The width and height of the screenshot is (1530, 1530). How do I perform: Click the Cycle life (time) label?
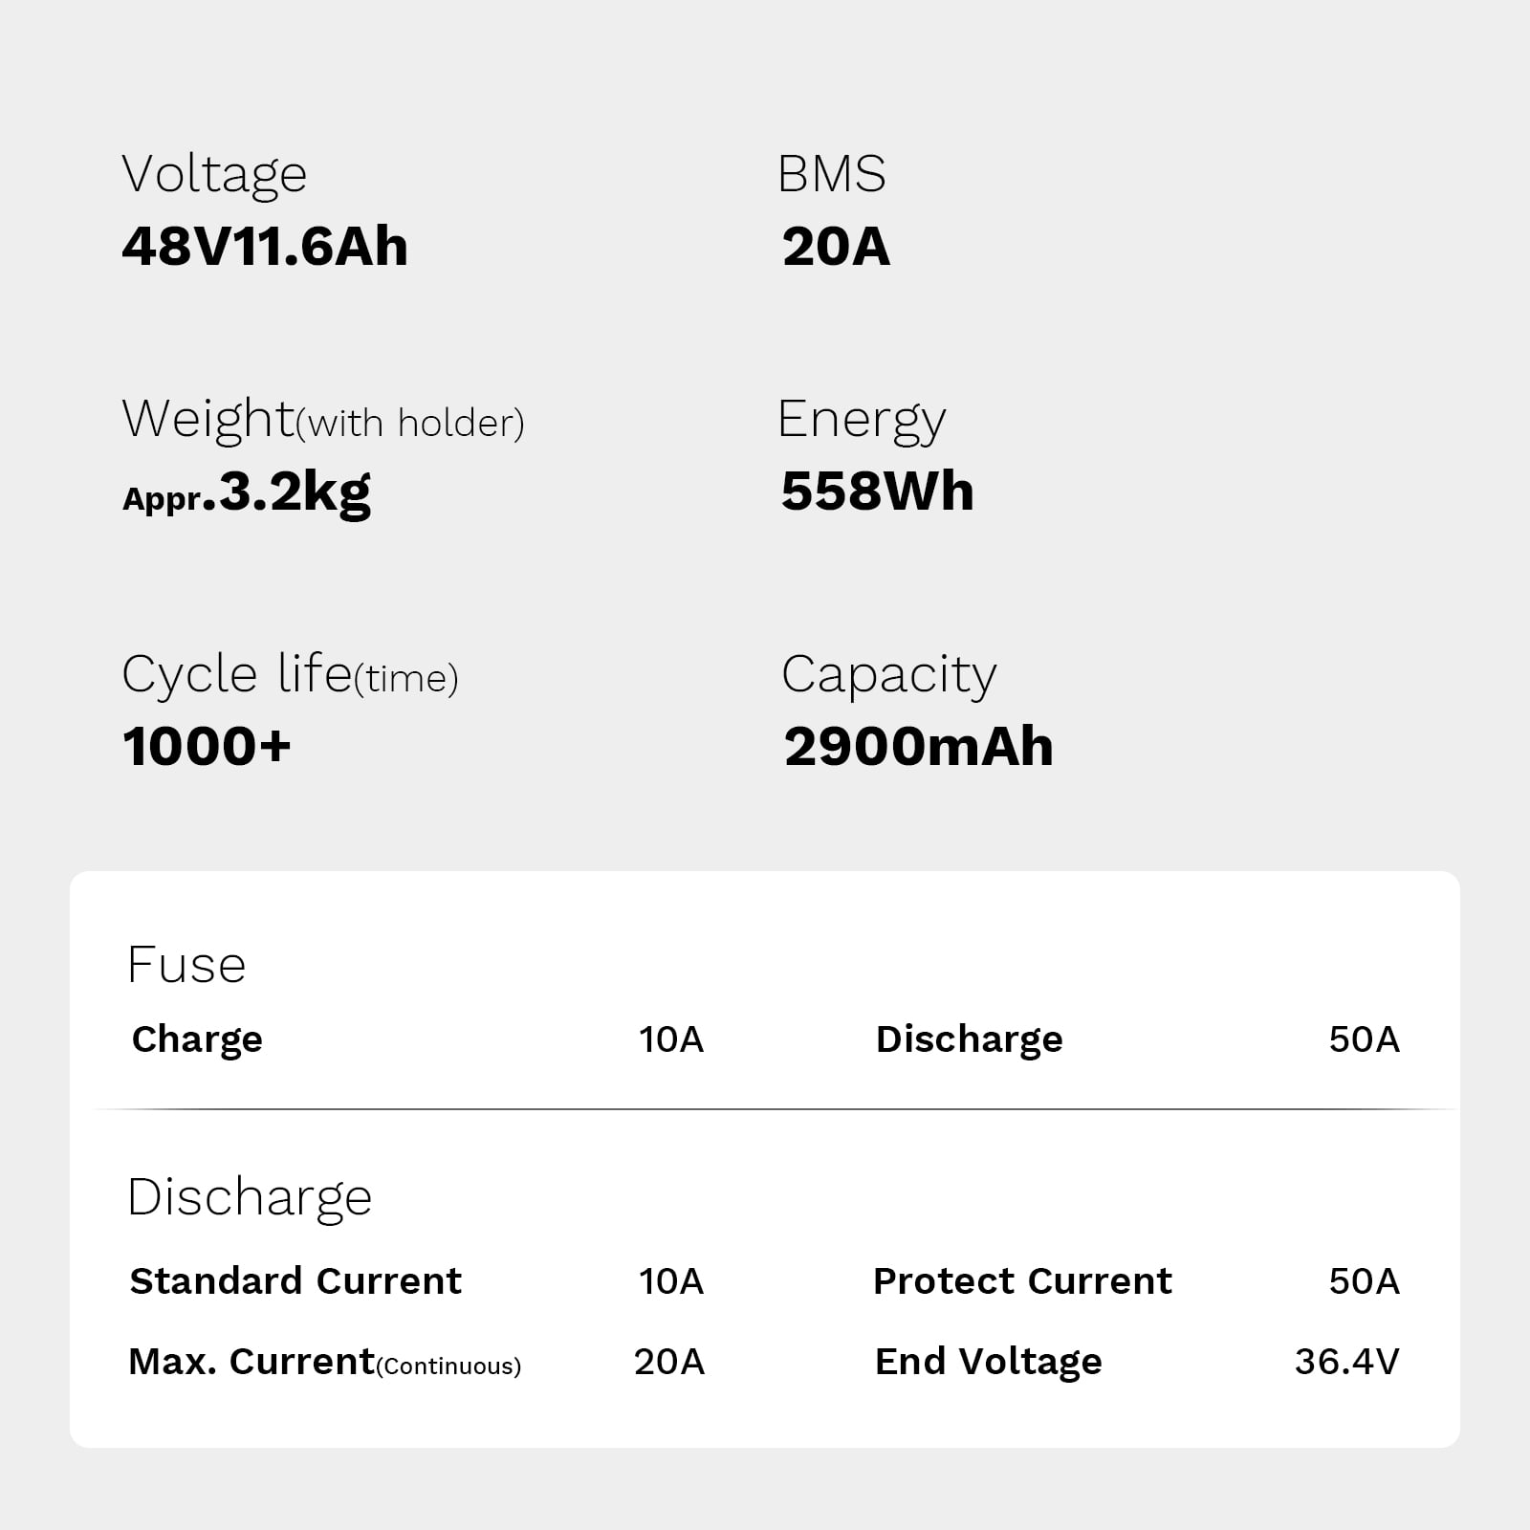click(x=290, y=674)
